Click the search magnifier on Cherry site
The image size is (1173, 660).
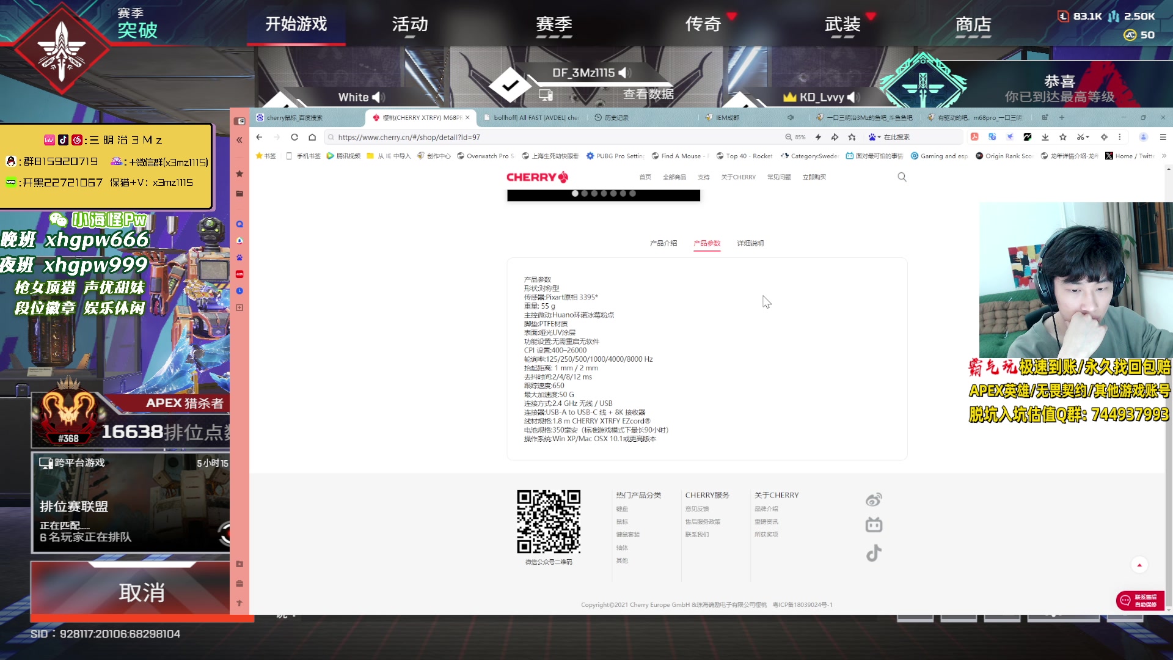[902, 177]
